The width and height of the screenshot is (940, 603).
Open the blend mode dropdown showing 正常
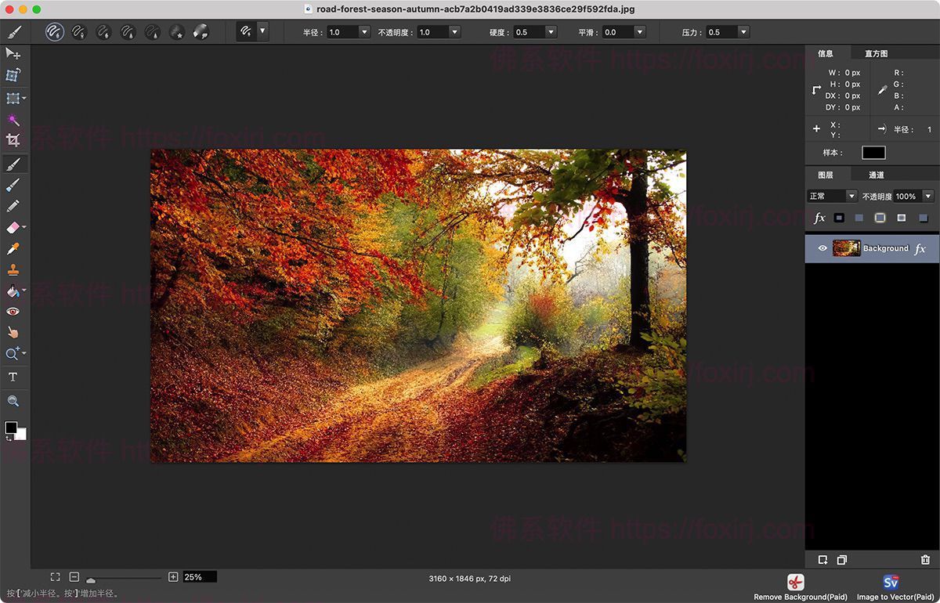click(x=833, y=196)
